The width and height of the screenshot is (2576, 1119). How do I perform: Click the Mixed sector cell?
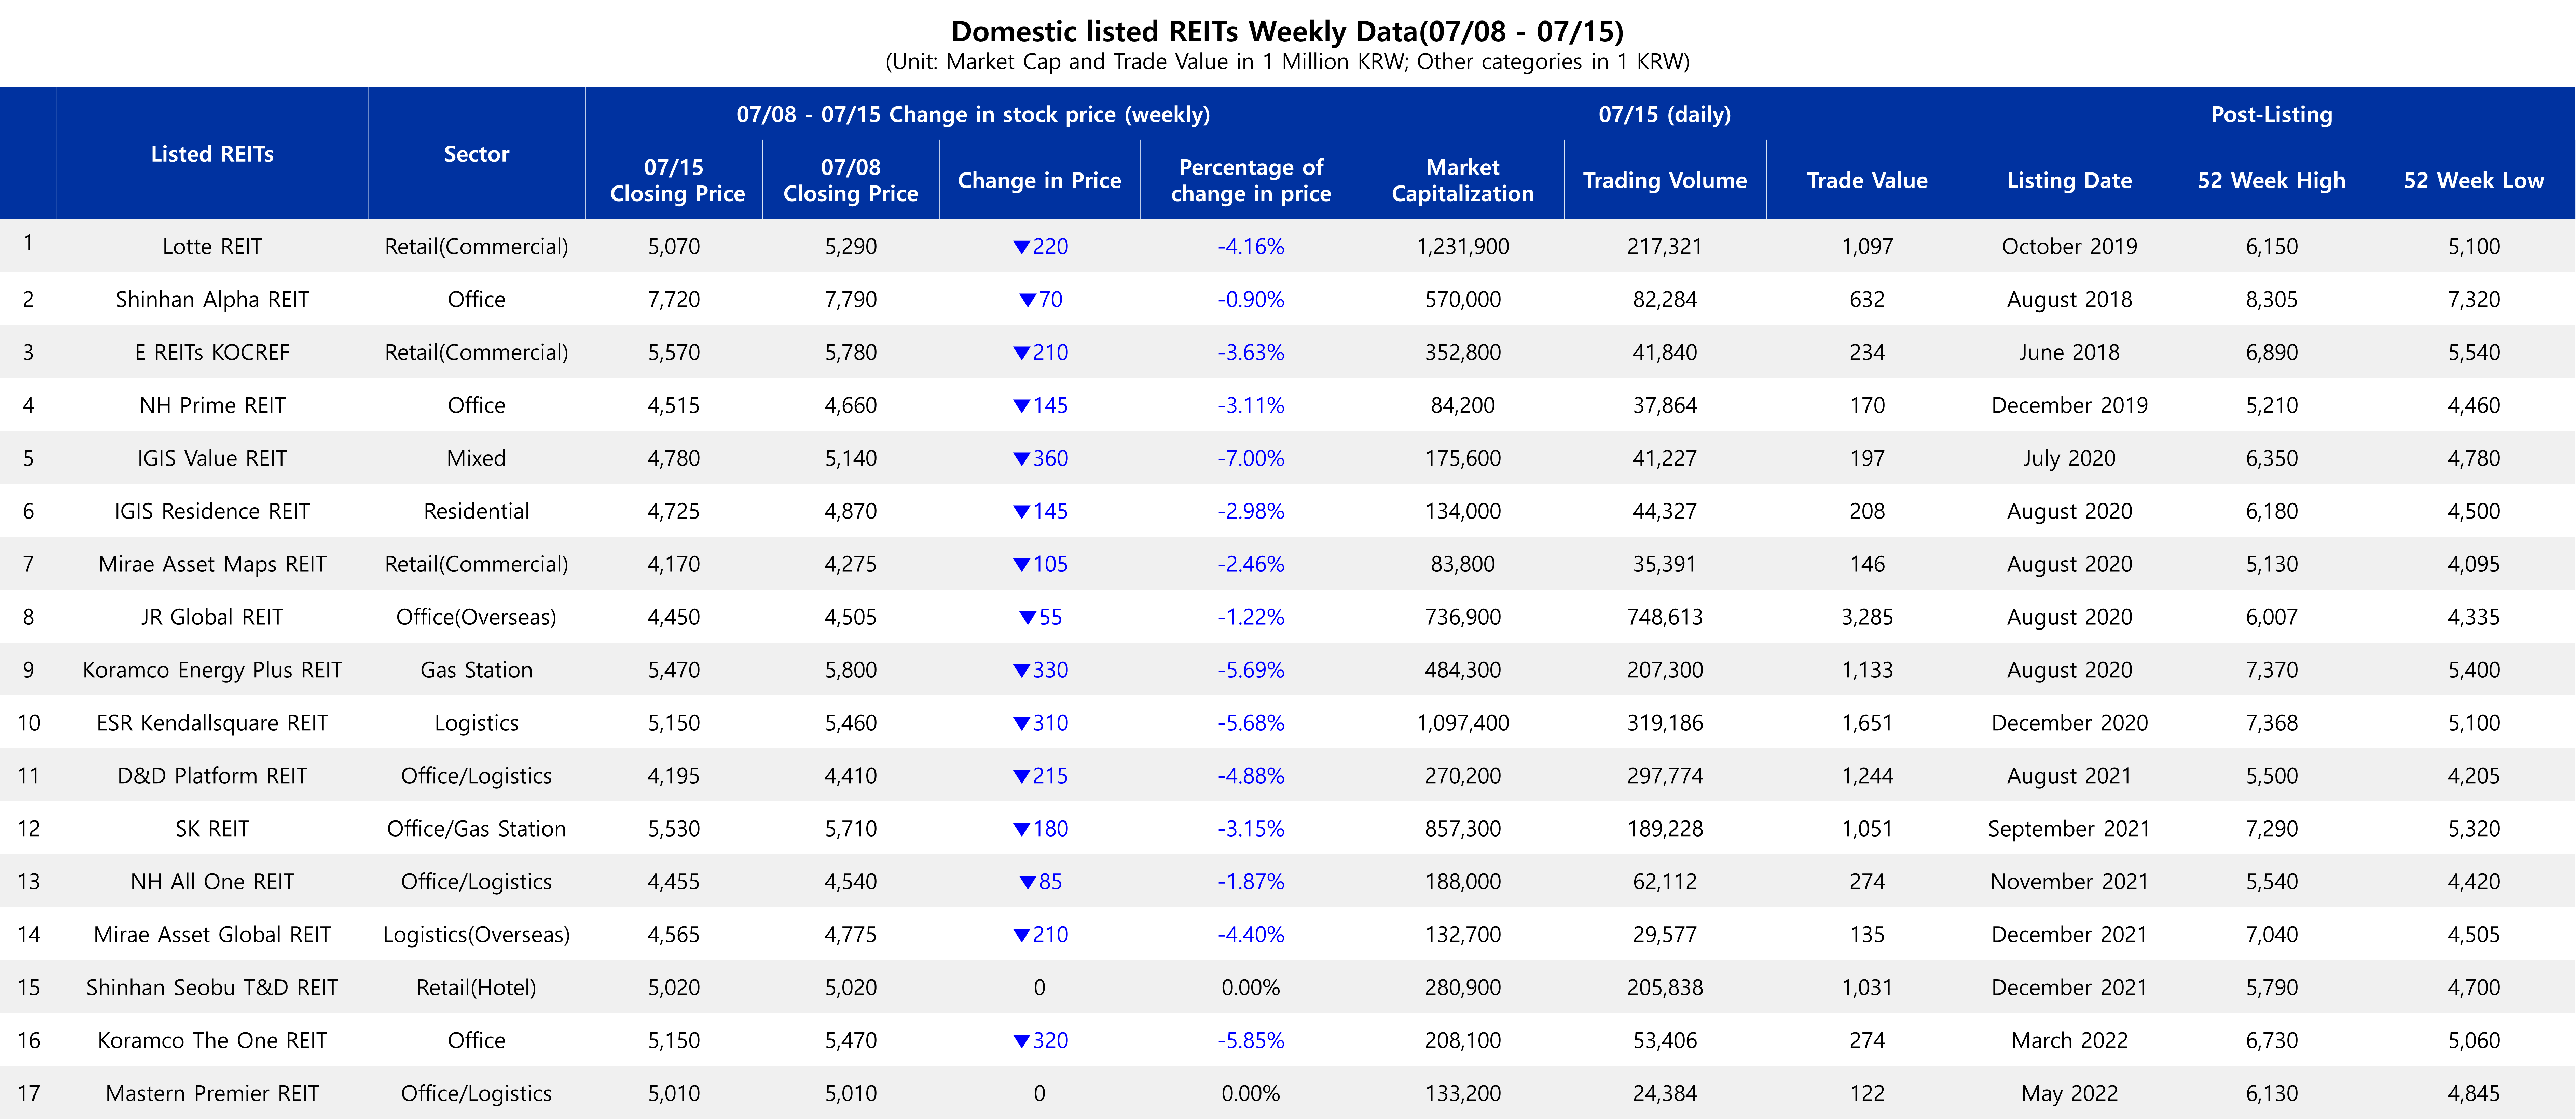[476, 458]
